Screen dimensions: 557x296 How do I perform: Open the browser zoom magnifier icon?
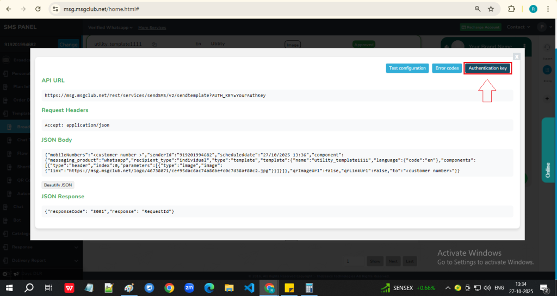(x=478, y=9)
